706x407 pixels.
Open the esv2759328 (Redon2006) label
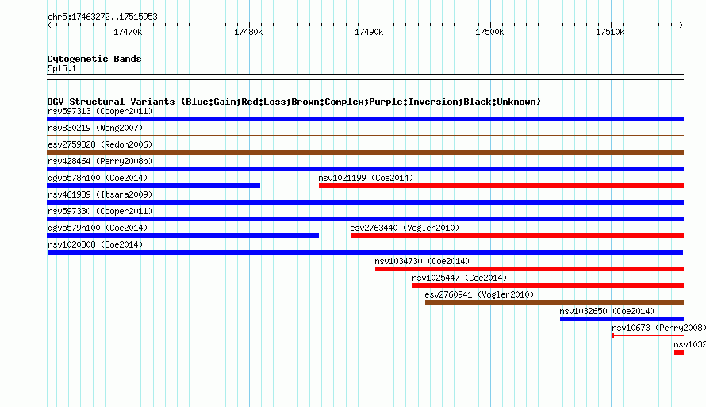(x=100, y=144)
